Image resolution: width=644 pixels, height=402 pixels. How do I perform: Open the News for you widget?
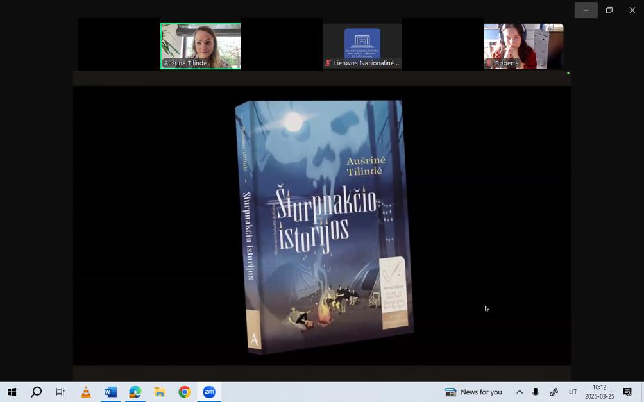click(473, 392)
